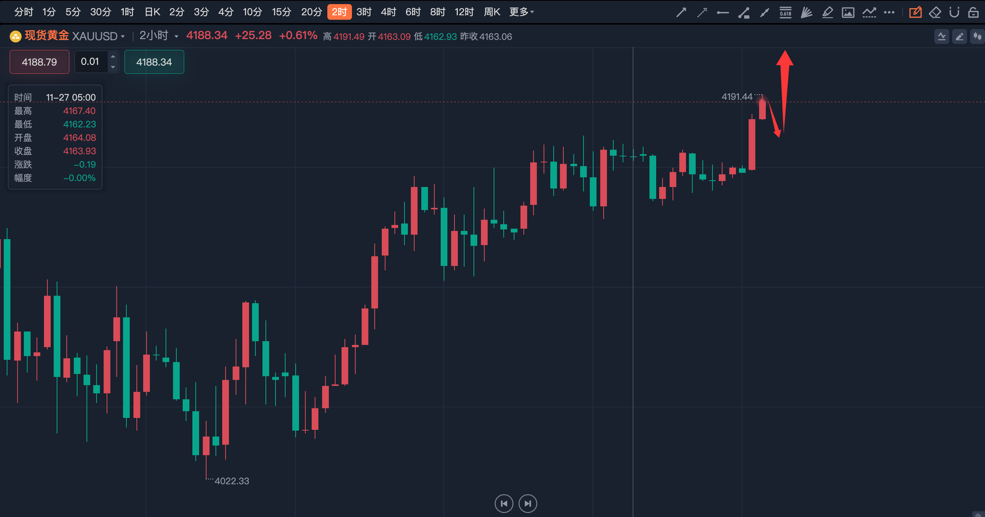This screenshot has height=517, width=985.
Task: Increase the lot size stepper
Action: point(113,57)
